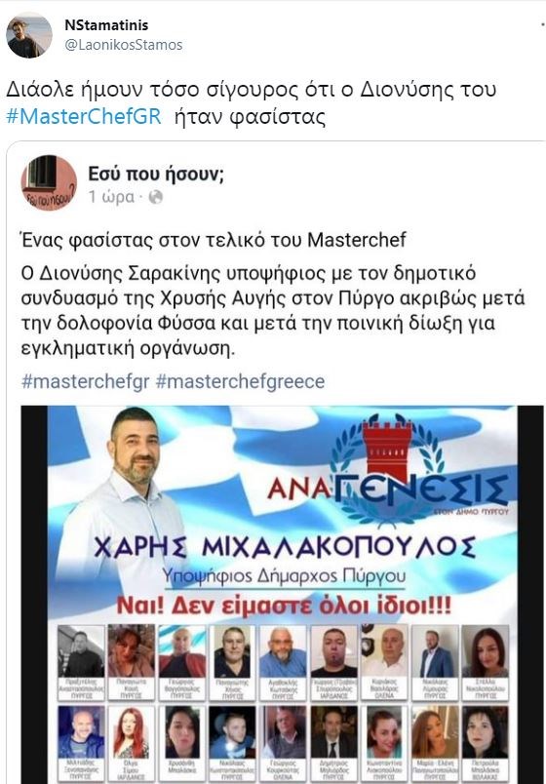This screenshot has height=784, width=546.
Task: Click the quoted post text about Διονύσης Σαρακίνης
Action: [273, 310]
